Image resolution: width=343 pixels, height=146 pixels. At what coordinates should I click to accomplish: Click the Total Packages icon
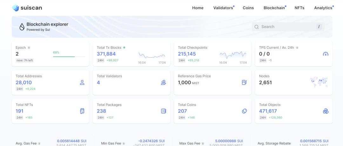pos(164,111)
